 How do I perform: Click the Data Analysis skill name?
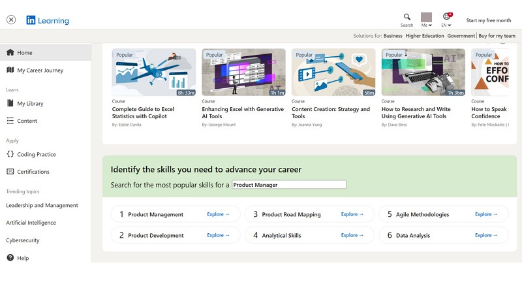tap(413, 235)
